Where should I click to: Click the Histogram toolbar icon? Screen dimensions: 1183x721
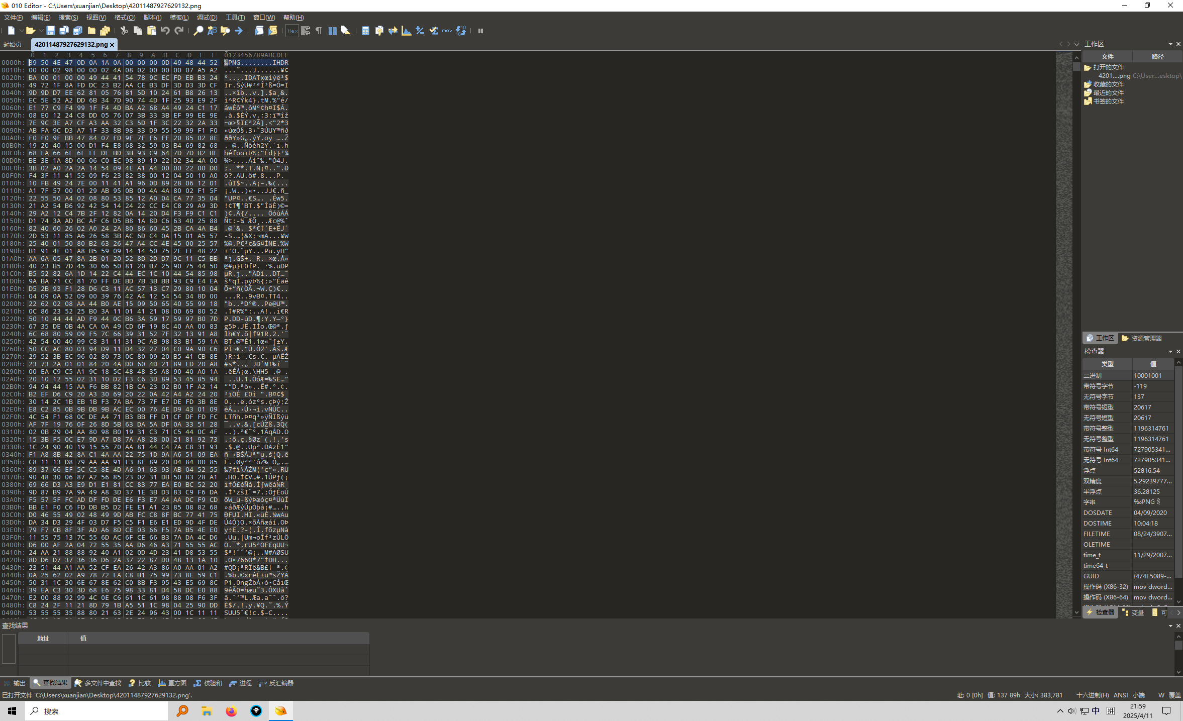click(407, 31)
